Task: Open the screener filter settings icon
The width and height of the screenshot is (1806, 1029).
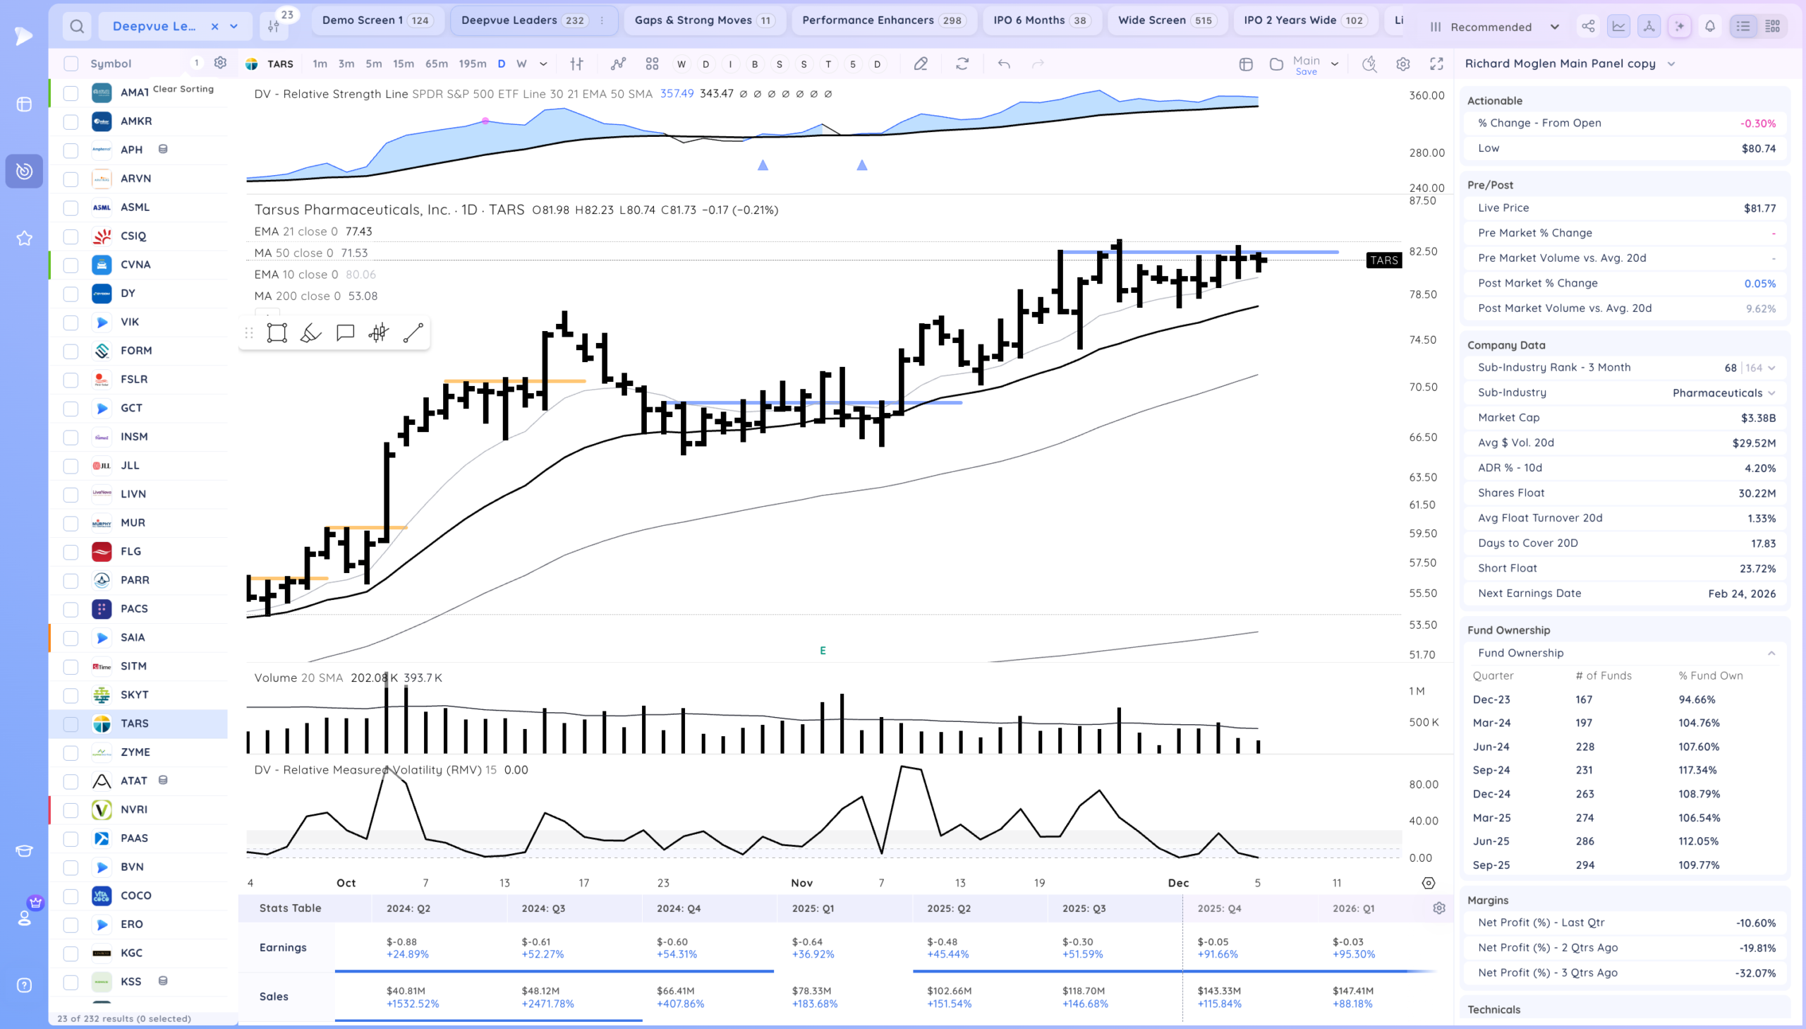Action: pos(274,27)
